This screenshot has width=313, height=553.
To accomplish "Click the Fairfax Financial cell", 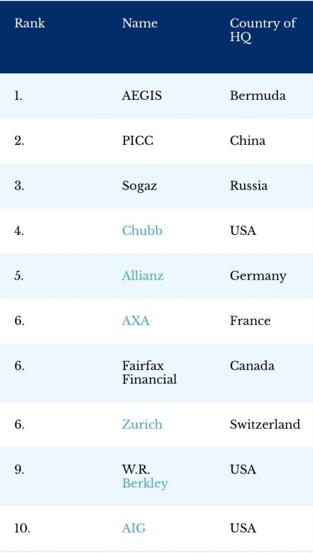I will point(149,373).
